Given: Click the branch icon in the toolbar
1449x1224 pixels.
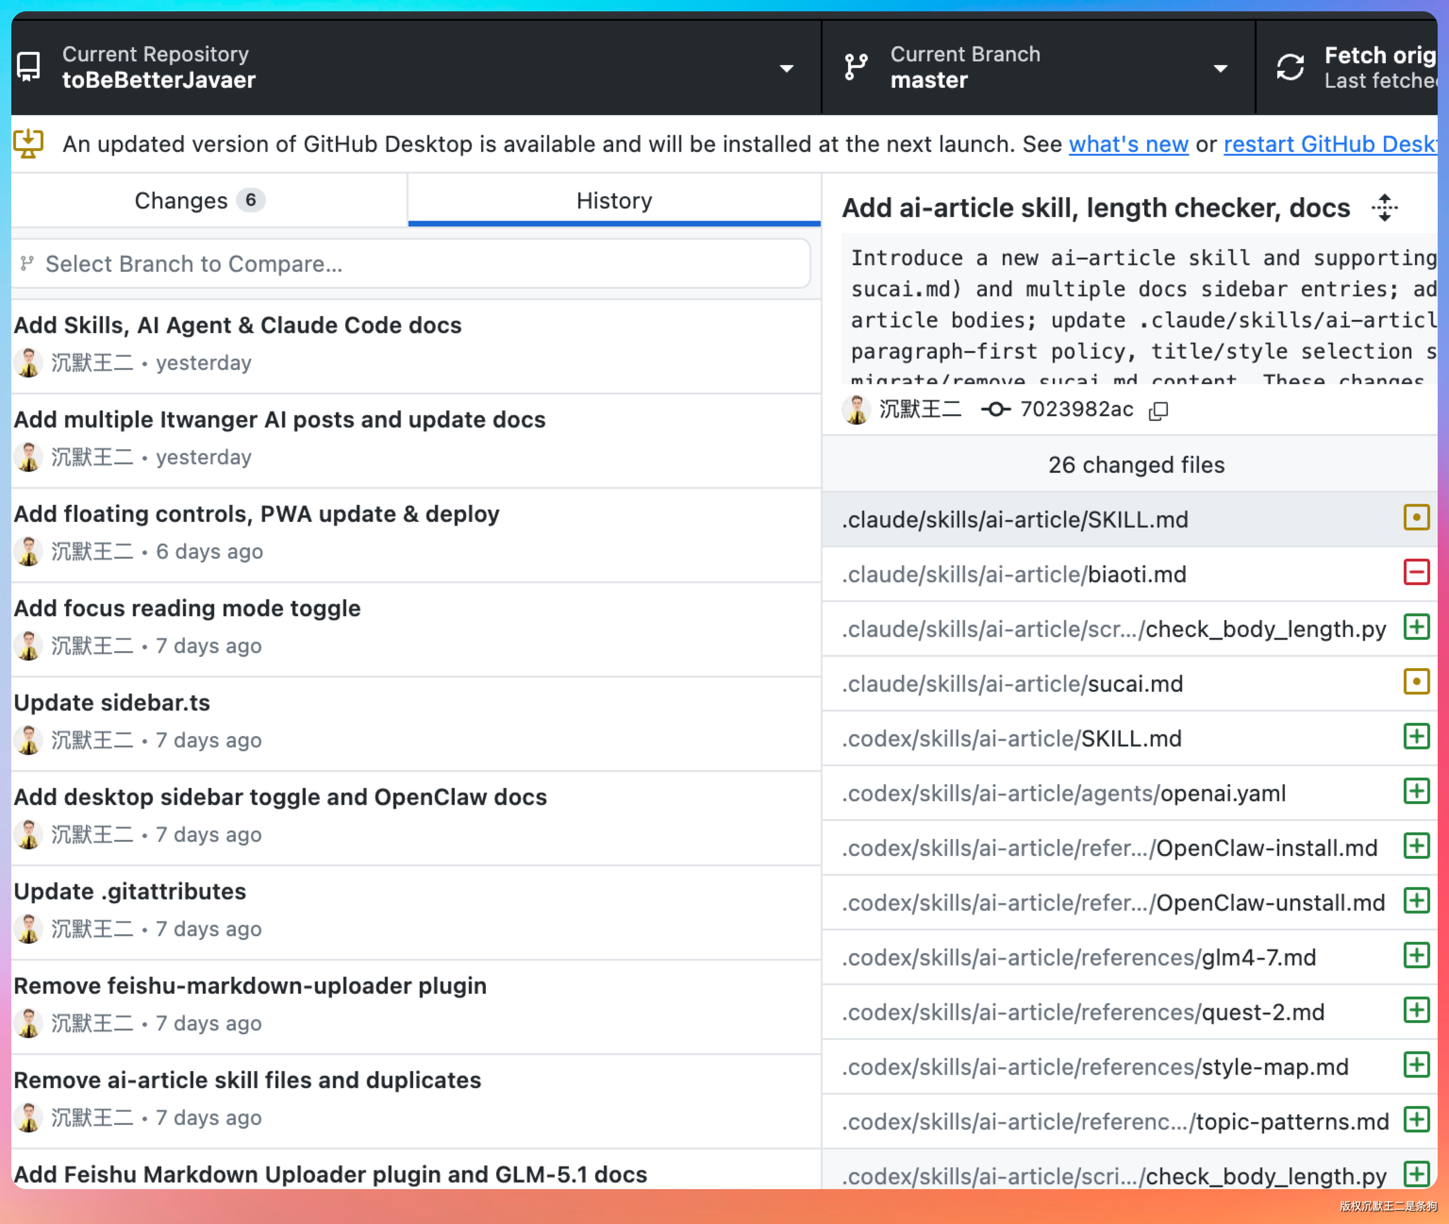Looking at the screenshot, I should coord(856,68).
